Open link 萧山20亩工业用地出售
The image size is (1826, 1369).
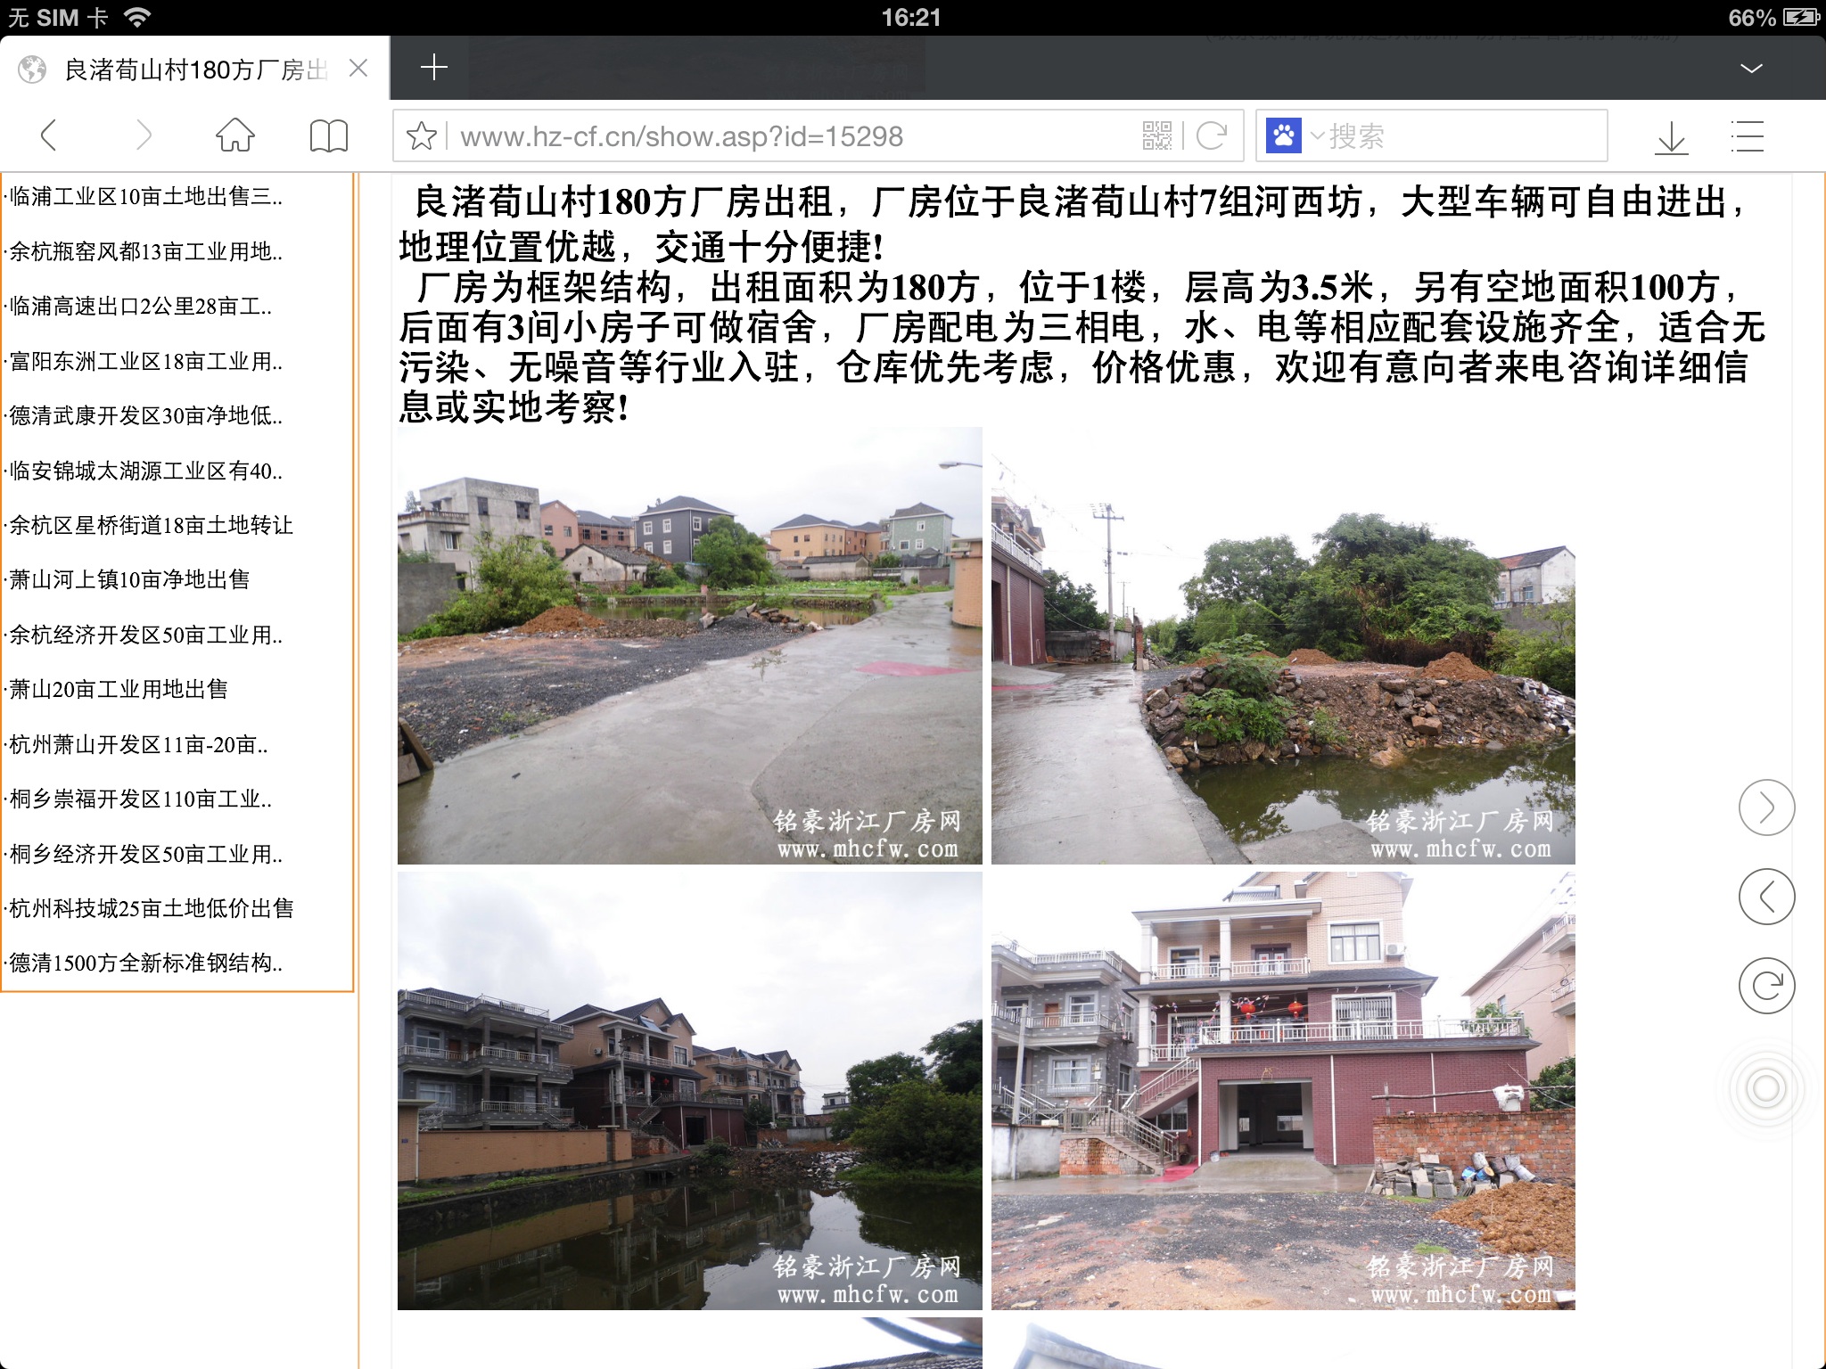coord(118,690)
